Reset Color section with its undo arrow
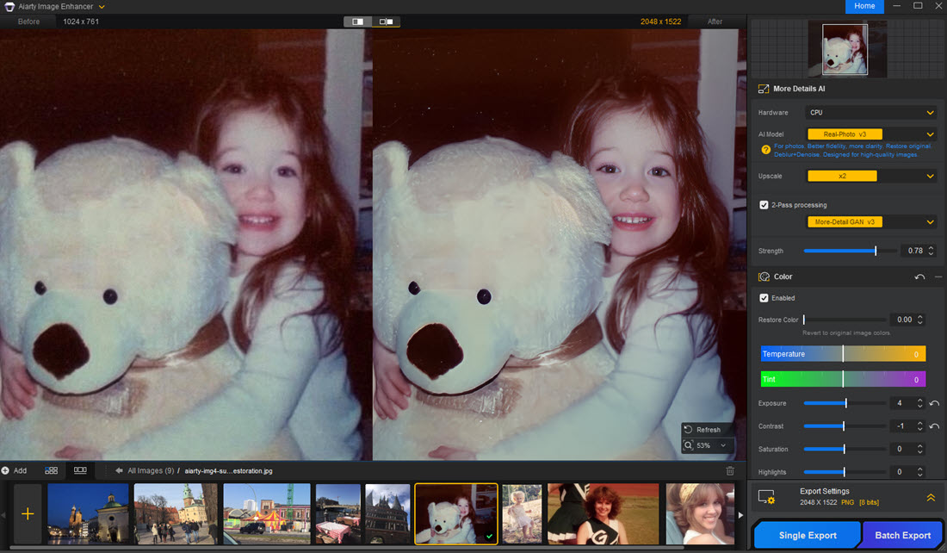Screen dimensions: 947x553 [919, 276]
